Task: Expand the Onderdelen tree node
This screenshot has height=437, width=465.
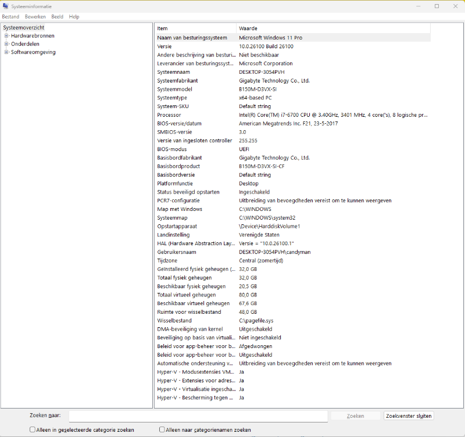Action: [x=6, y=44]
